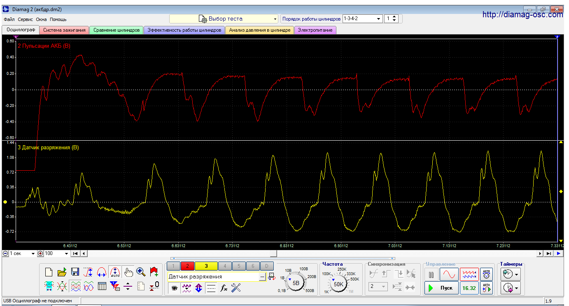Save recording using the floppy disk icon
The height and width of the screenshot is (306, 569).
pyautogui.click(x=75, y=272)
